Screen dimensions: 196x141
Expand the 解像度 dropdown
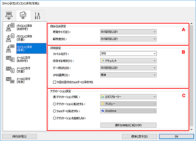(x=128, y=39)
